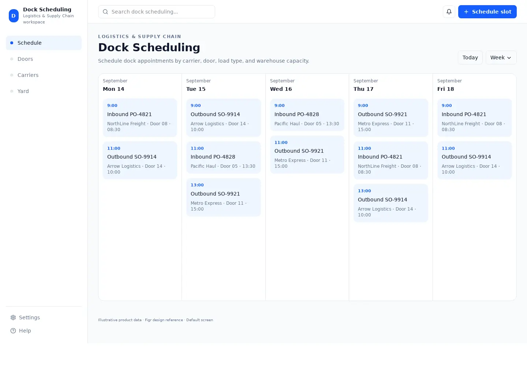
Task: Switch to the Yard section
Action: (x=44, y=91)
